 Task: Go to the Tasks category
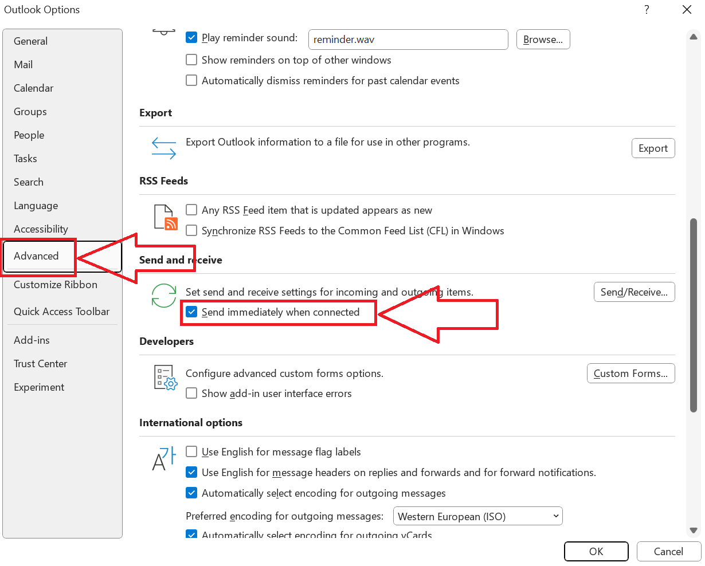[62, 159]
